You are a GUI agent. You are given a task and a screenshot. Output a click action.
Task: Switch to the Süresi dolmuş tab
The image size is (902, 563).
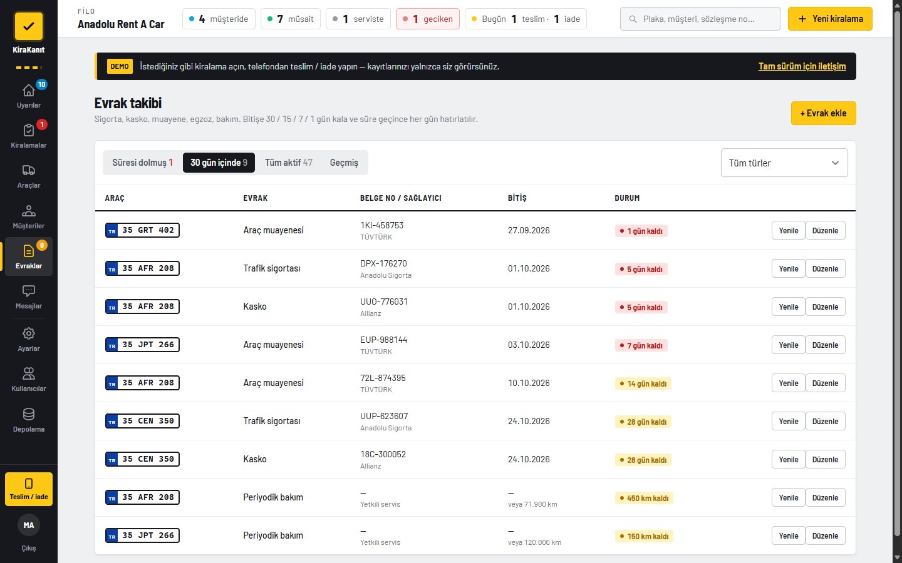[x=143, y=163]
